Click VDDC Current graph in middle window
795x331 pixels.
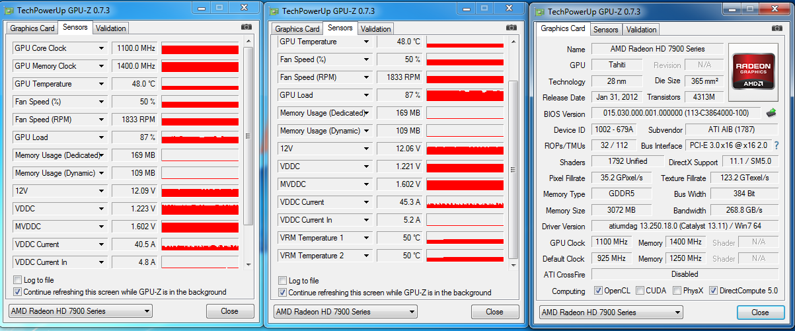[x=465, y=202]
